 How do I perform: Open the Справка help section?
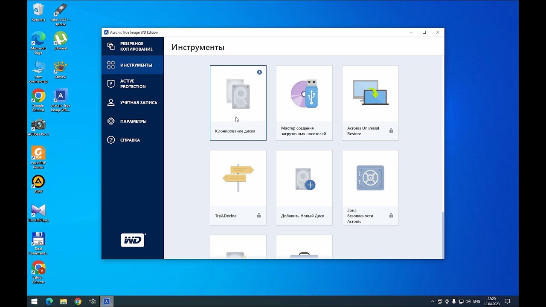[x=133, y=140]
